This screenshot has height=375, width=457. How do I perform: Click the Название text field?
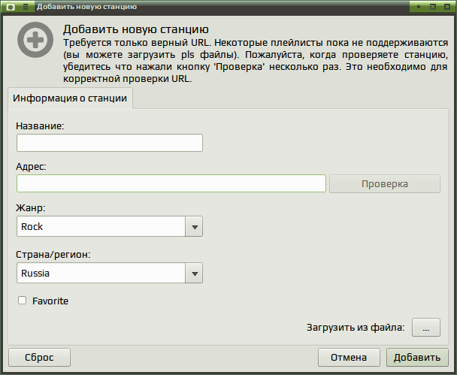[110, 143]
